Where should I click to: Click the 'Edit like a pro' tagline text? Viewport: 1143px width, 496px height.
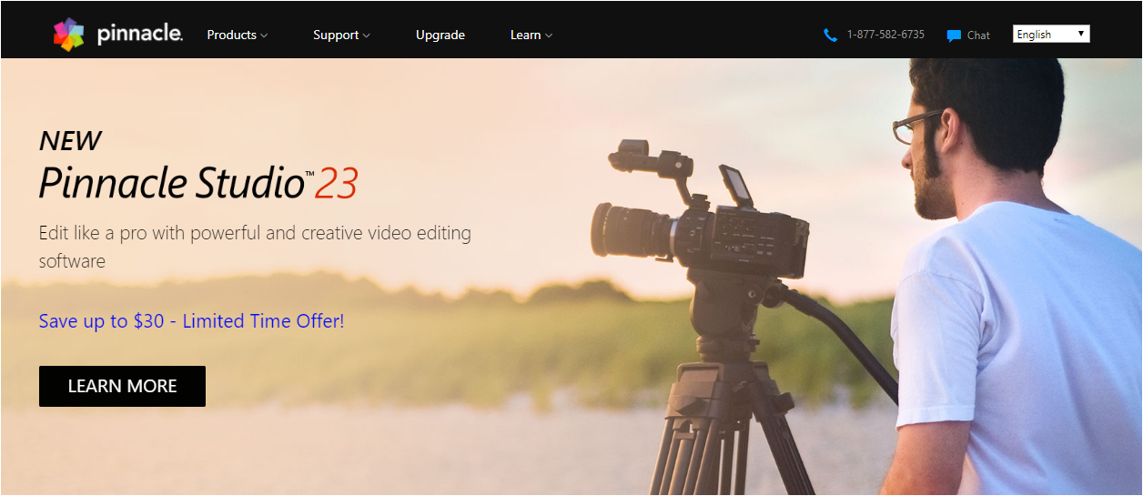pyautogui.click(x=255, y=247)
